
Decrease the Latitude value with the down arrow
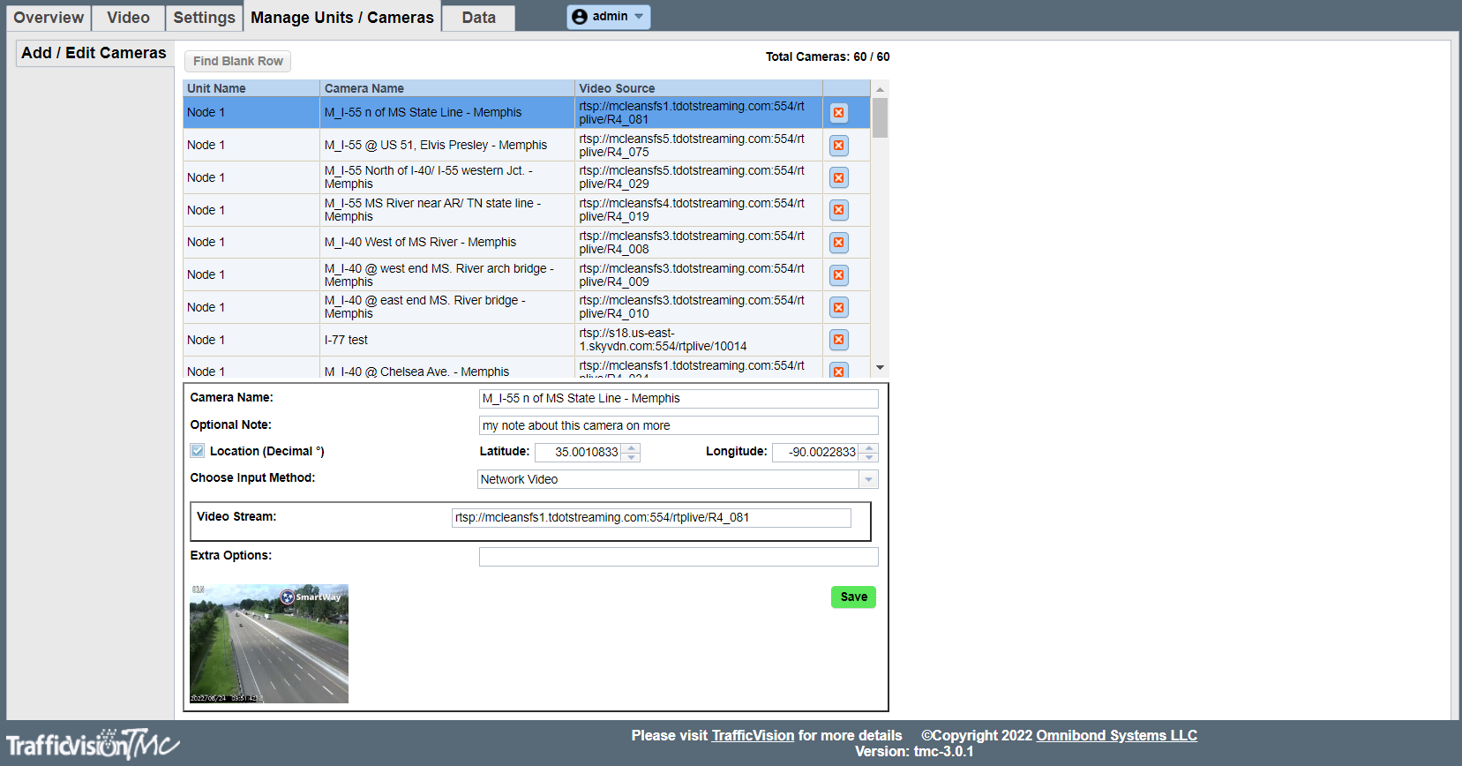tap(631, 457)
